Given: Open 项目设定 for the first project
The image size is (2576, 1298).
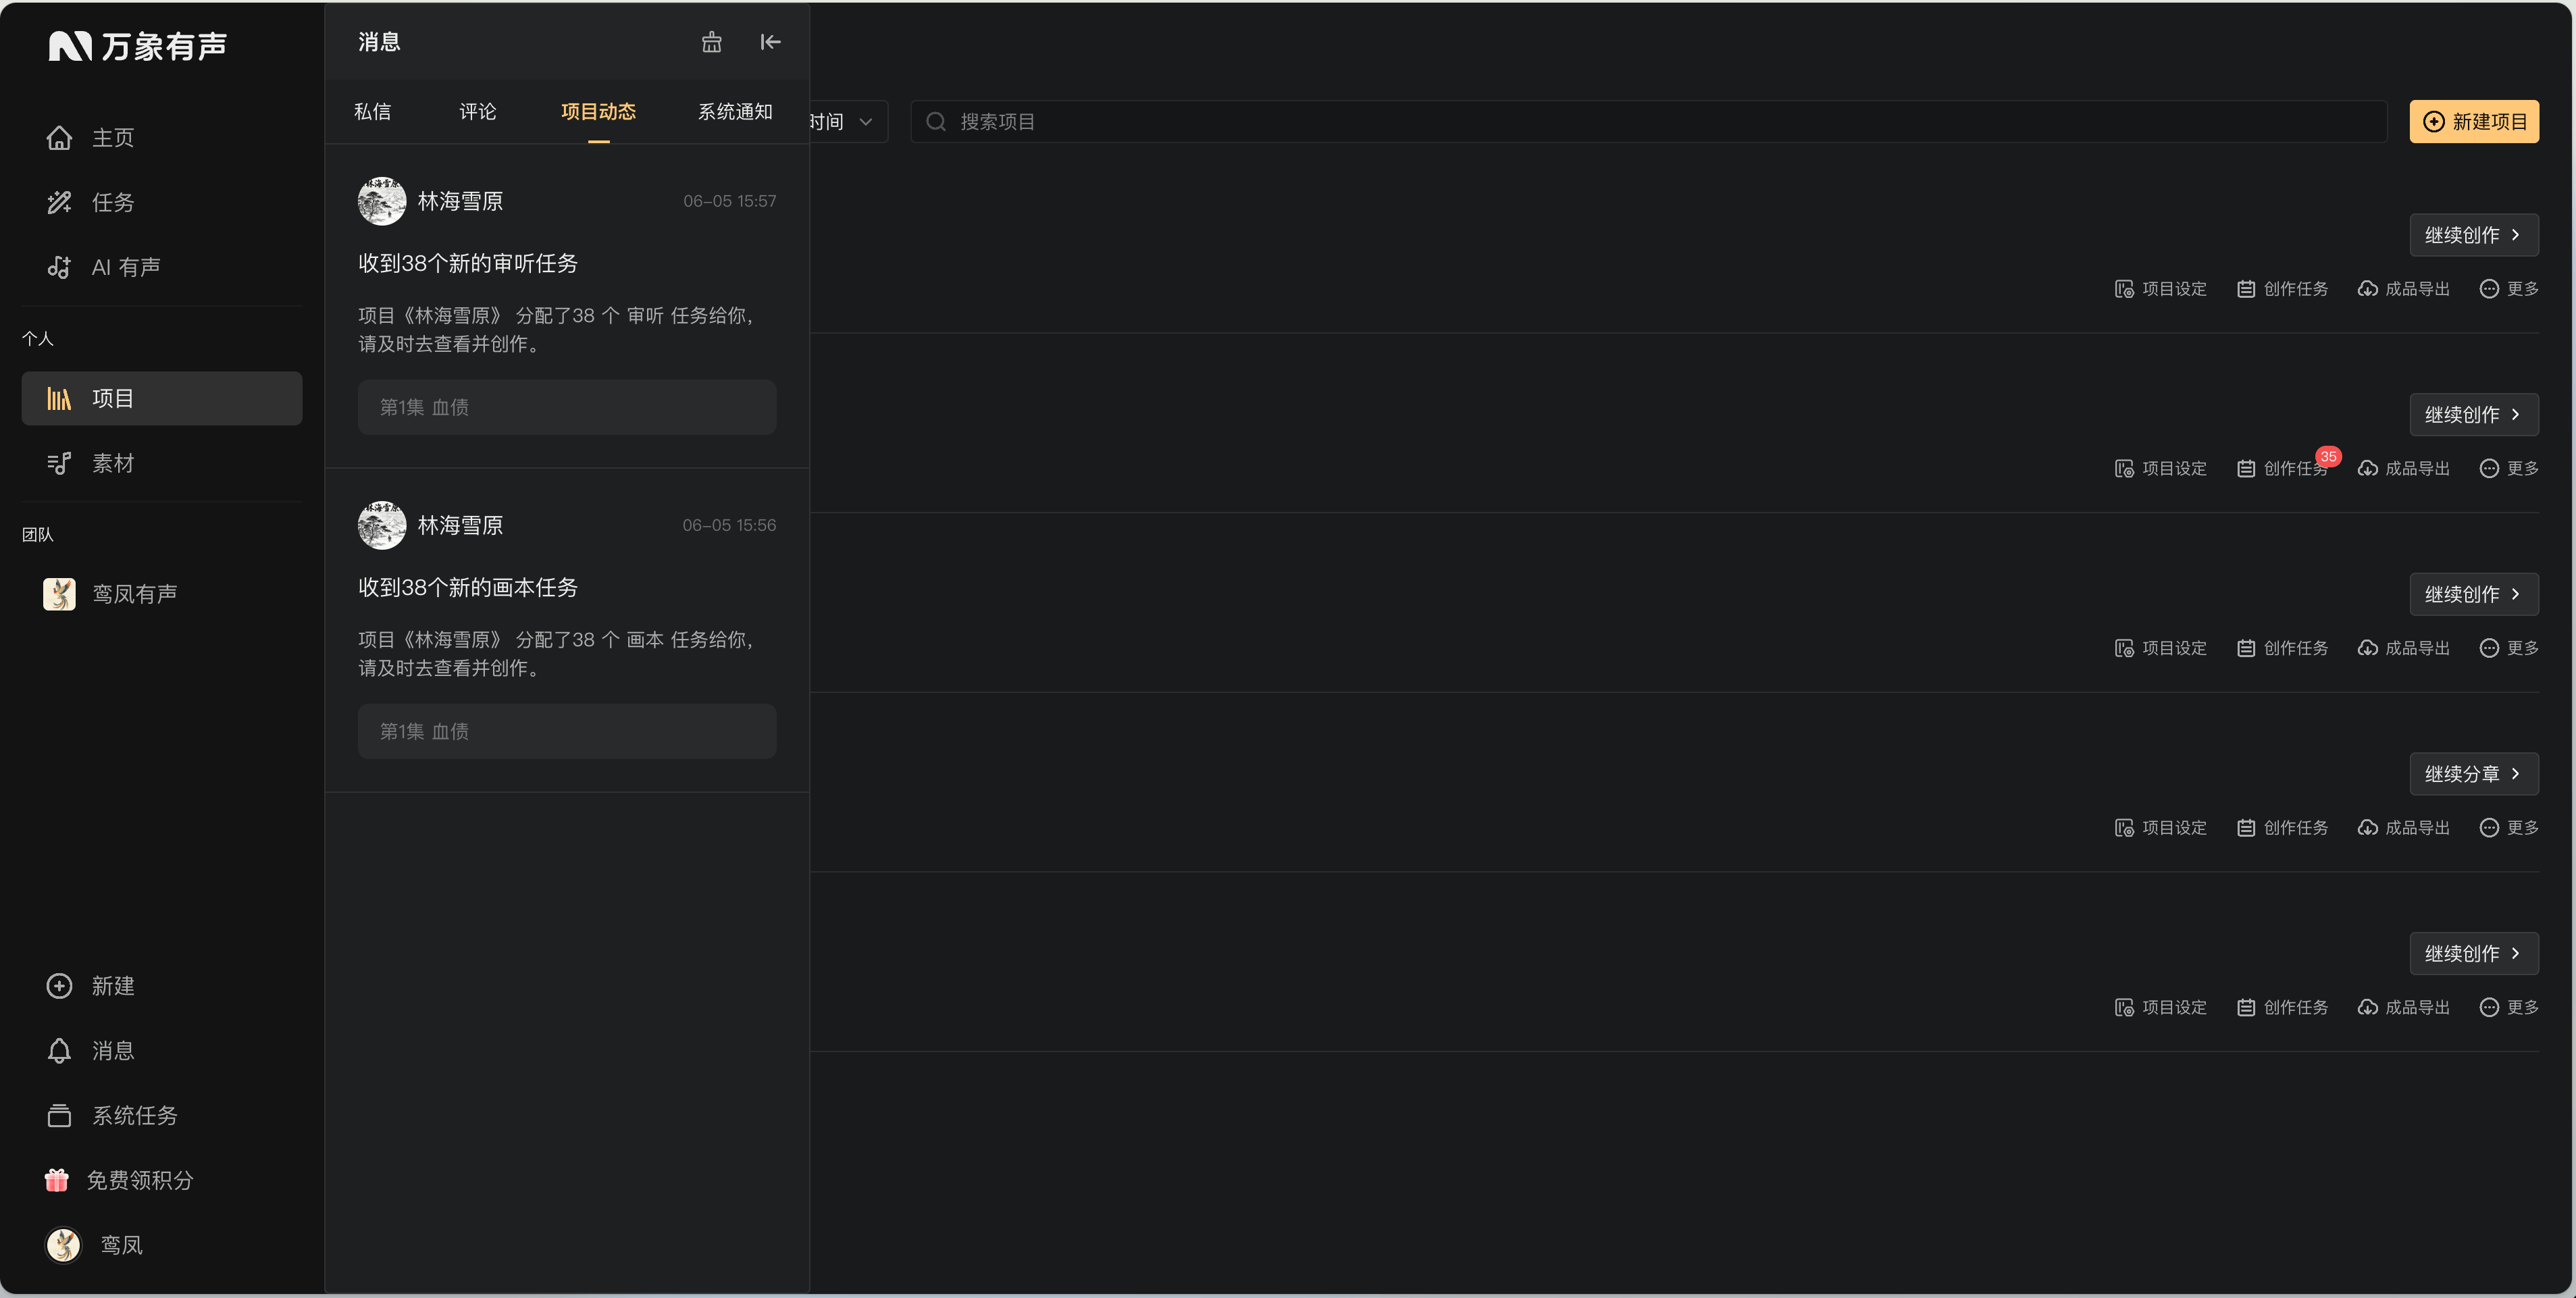Looking at the screenshot, I should (2161, 289).
